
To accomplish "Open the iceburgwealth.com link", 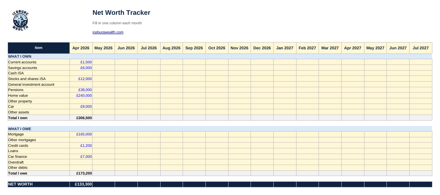I will click(108, 32).
